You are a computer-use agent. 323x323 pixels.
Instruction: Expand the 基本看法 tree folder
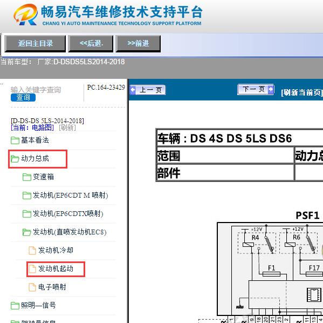click(35, 140)
